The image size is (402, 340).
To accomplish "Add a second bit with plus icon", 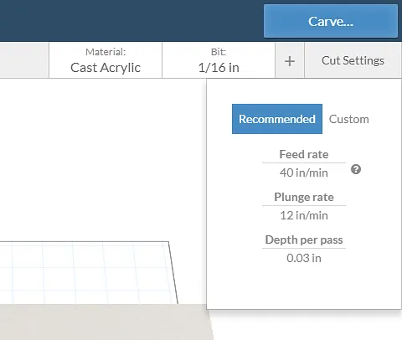I will point(290,61).
